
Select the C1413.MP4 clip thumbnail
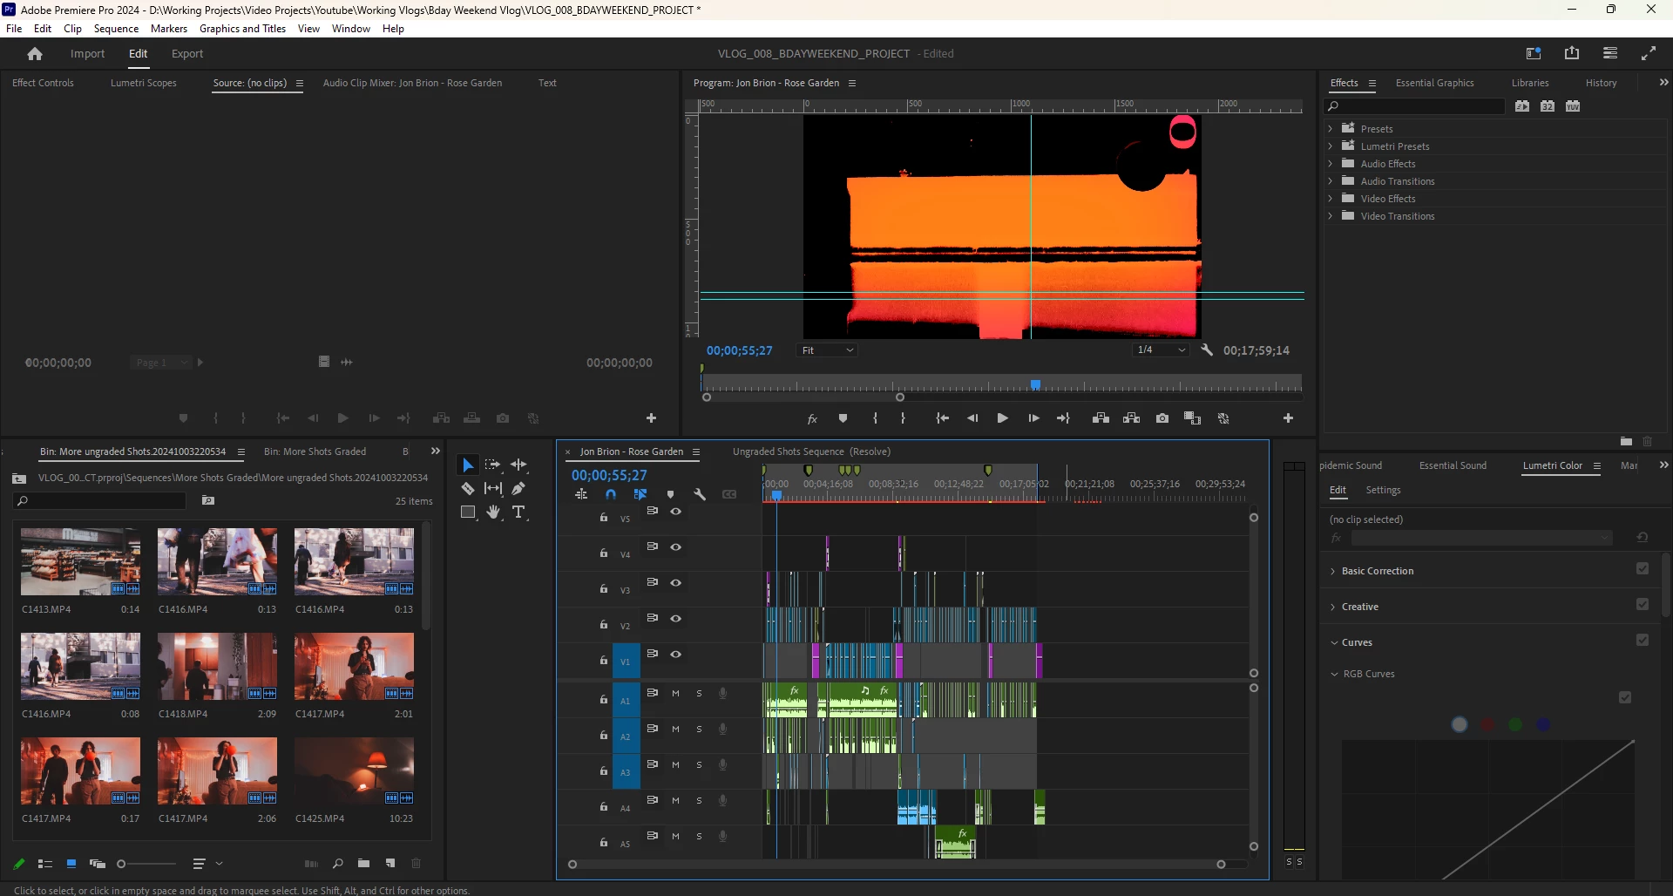click(80, 562)
